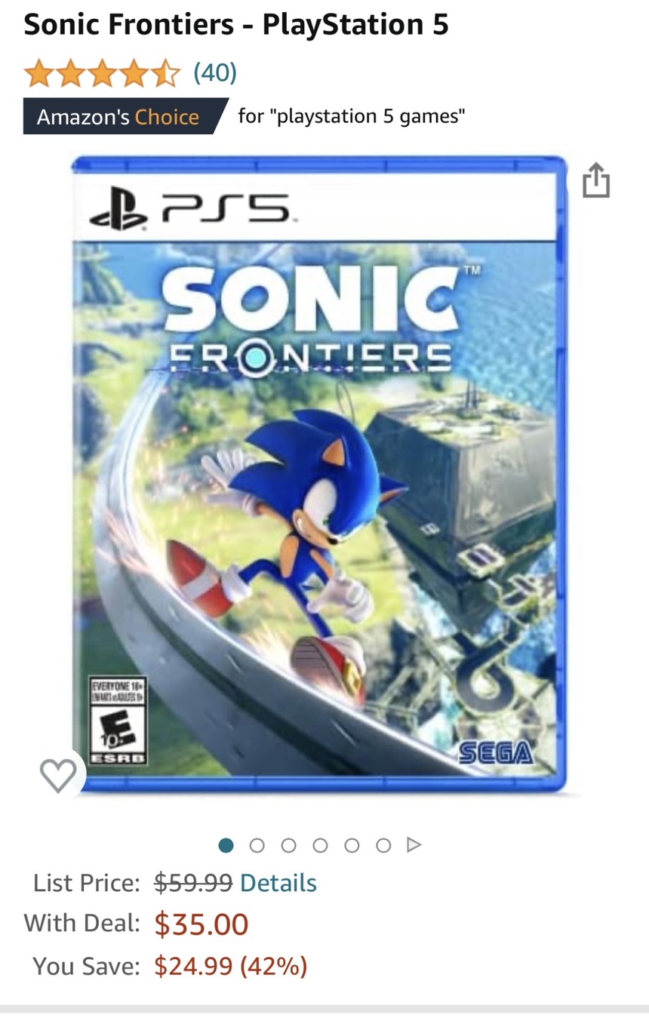Tap the Amazon's Choice badge

(x=125, y=116)
